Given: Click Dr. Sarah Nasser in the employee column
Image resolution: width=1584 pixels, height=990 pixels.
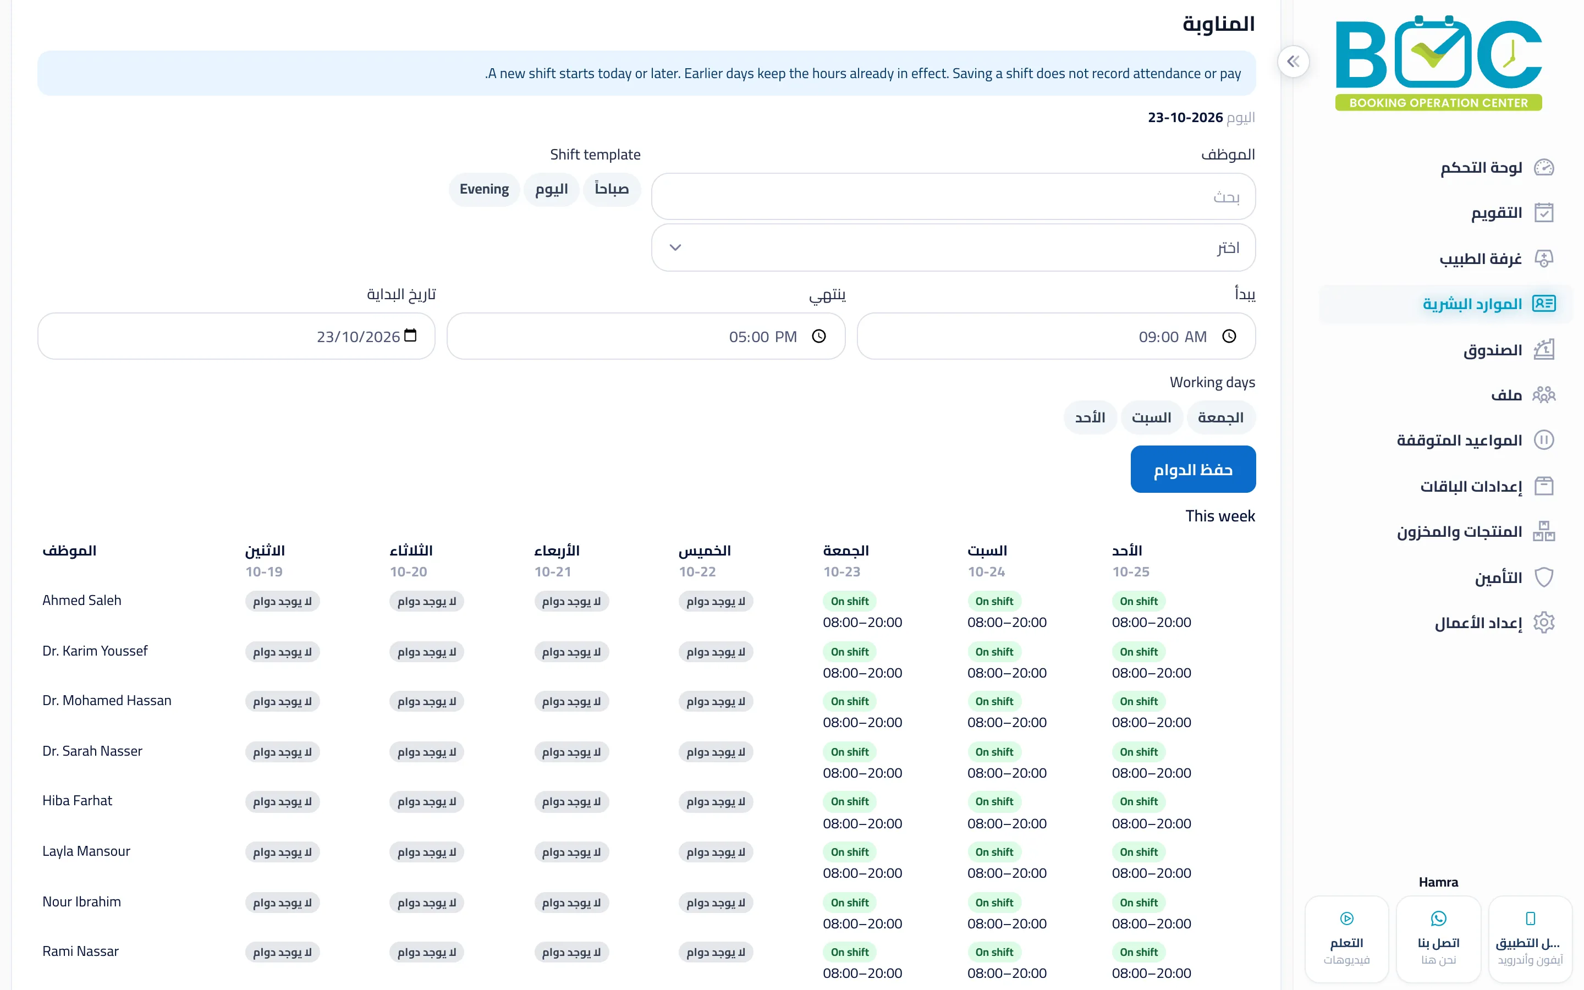Looking at the screenshot, I should tap(92, 751).
